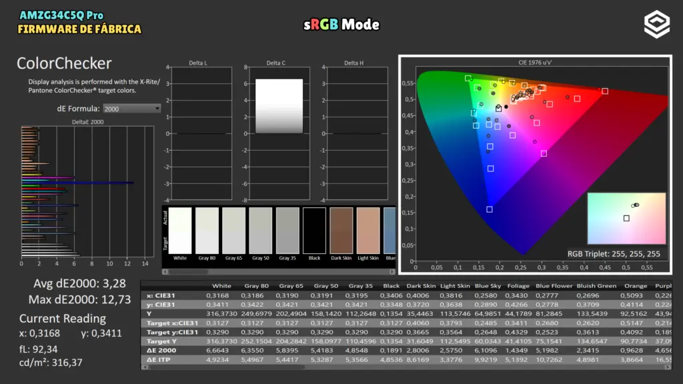The width and height of the screenshot is (683, 384).
Task: Click swatch strip scrollbar right arrow
Action: [392, 272]
